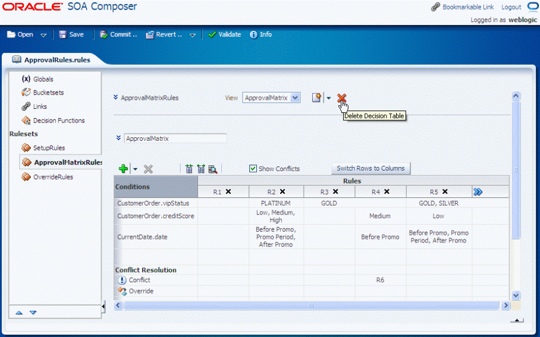Click the gap analysis icon in table toolbar
540x337 pixels.
(x=189, y=169)
